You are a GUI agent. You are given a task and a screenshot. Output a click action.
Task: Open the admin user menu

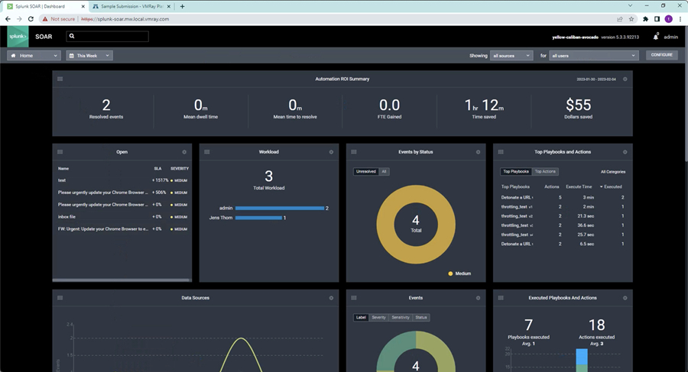670,37
